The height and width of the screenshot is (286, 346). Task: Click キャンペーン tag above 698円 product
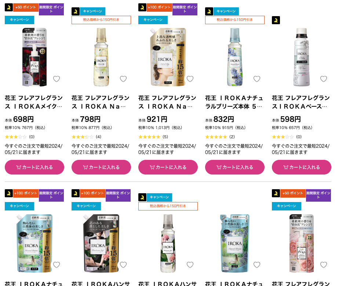(x=19, y=20)
